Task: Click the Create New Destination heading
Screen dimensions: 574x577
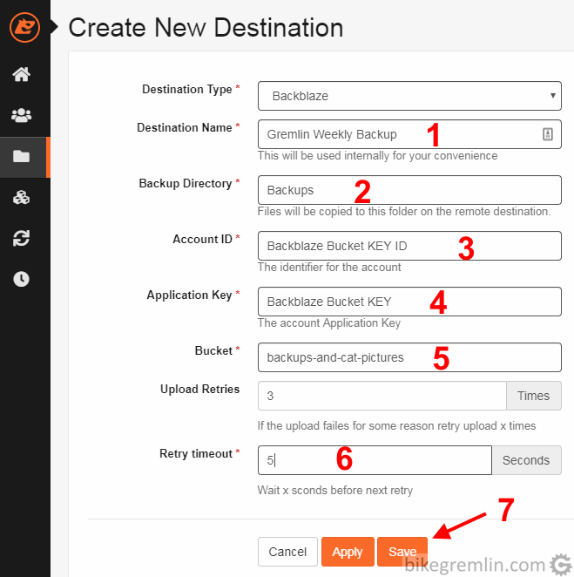Action: tap(206, 28)
